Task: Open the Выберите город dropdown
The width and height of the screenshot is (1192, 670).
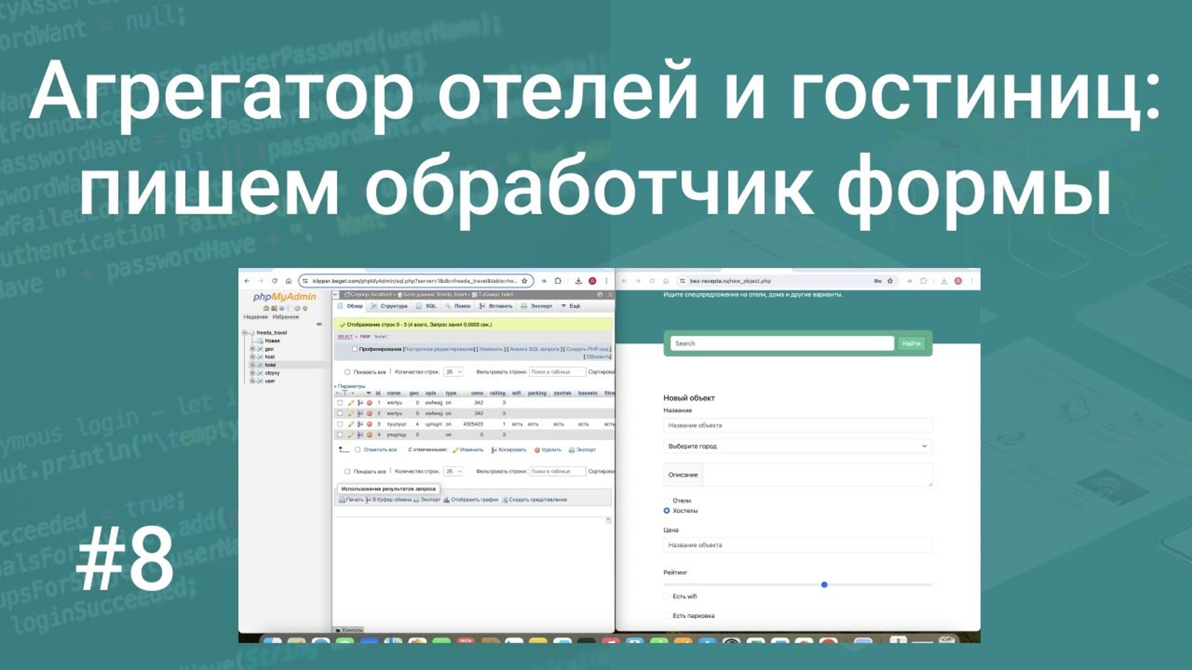Action: (x=798, y=446)
